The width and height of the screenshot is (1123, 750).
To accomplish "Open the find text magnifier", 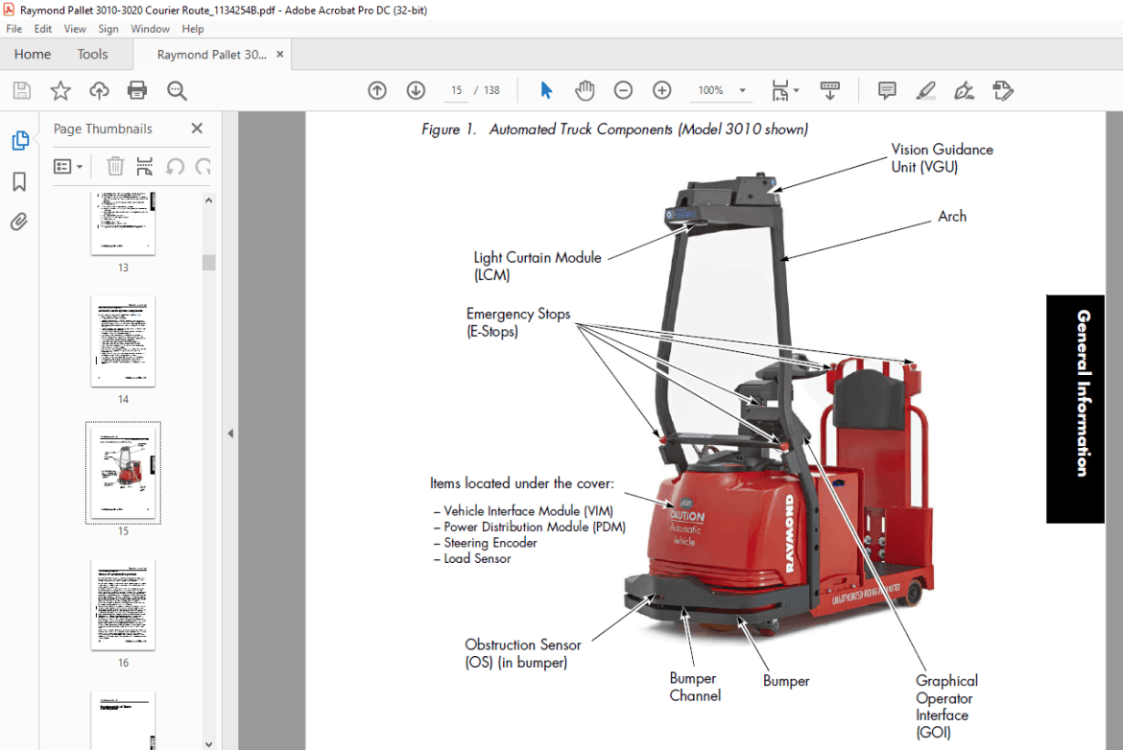I will coord(177,90).
